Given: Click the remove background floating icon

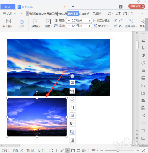Looking at the screenshot, I should coord(73,99).
